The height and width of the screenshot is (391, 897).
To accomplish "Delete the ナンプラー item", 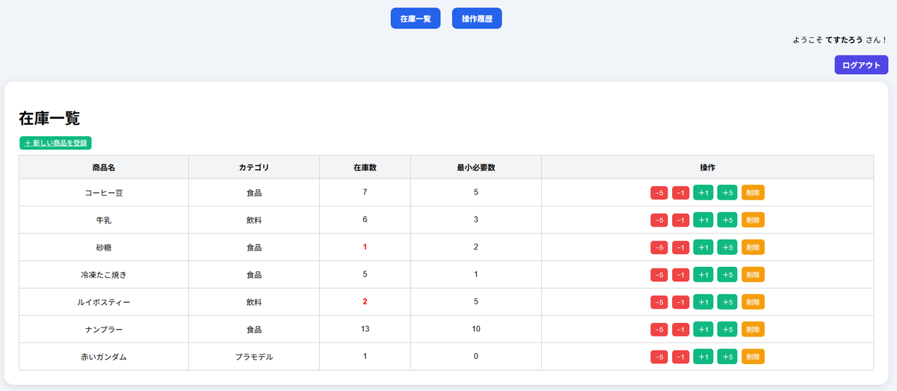I will pos(753,329).
